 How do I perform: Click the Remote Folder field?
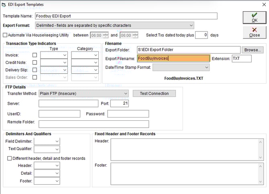(x=94, y=124)
